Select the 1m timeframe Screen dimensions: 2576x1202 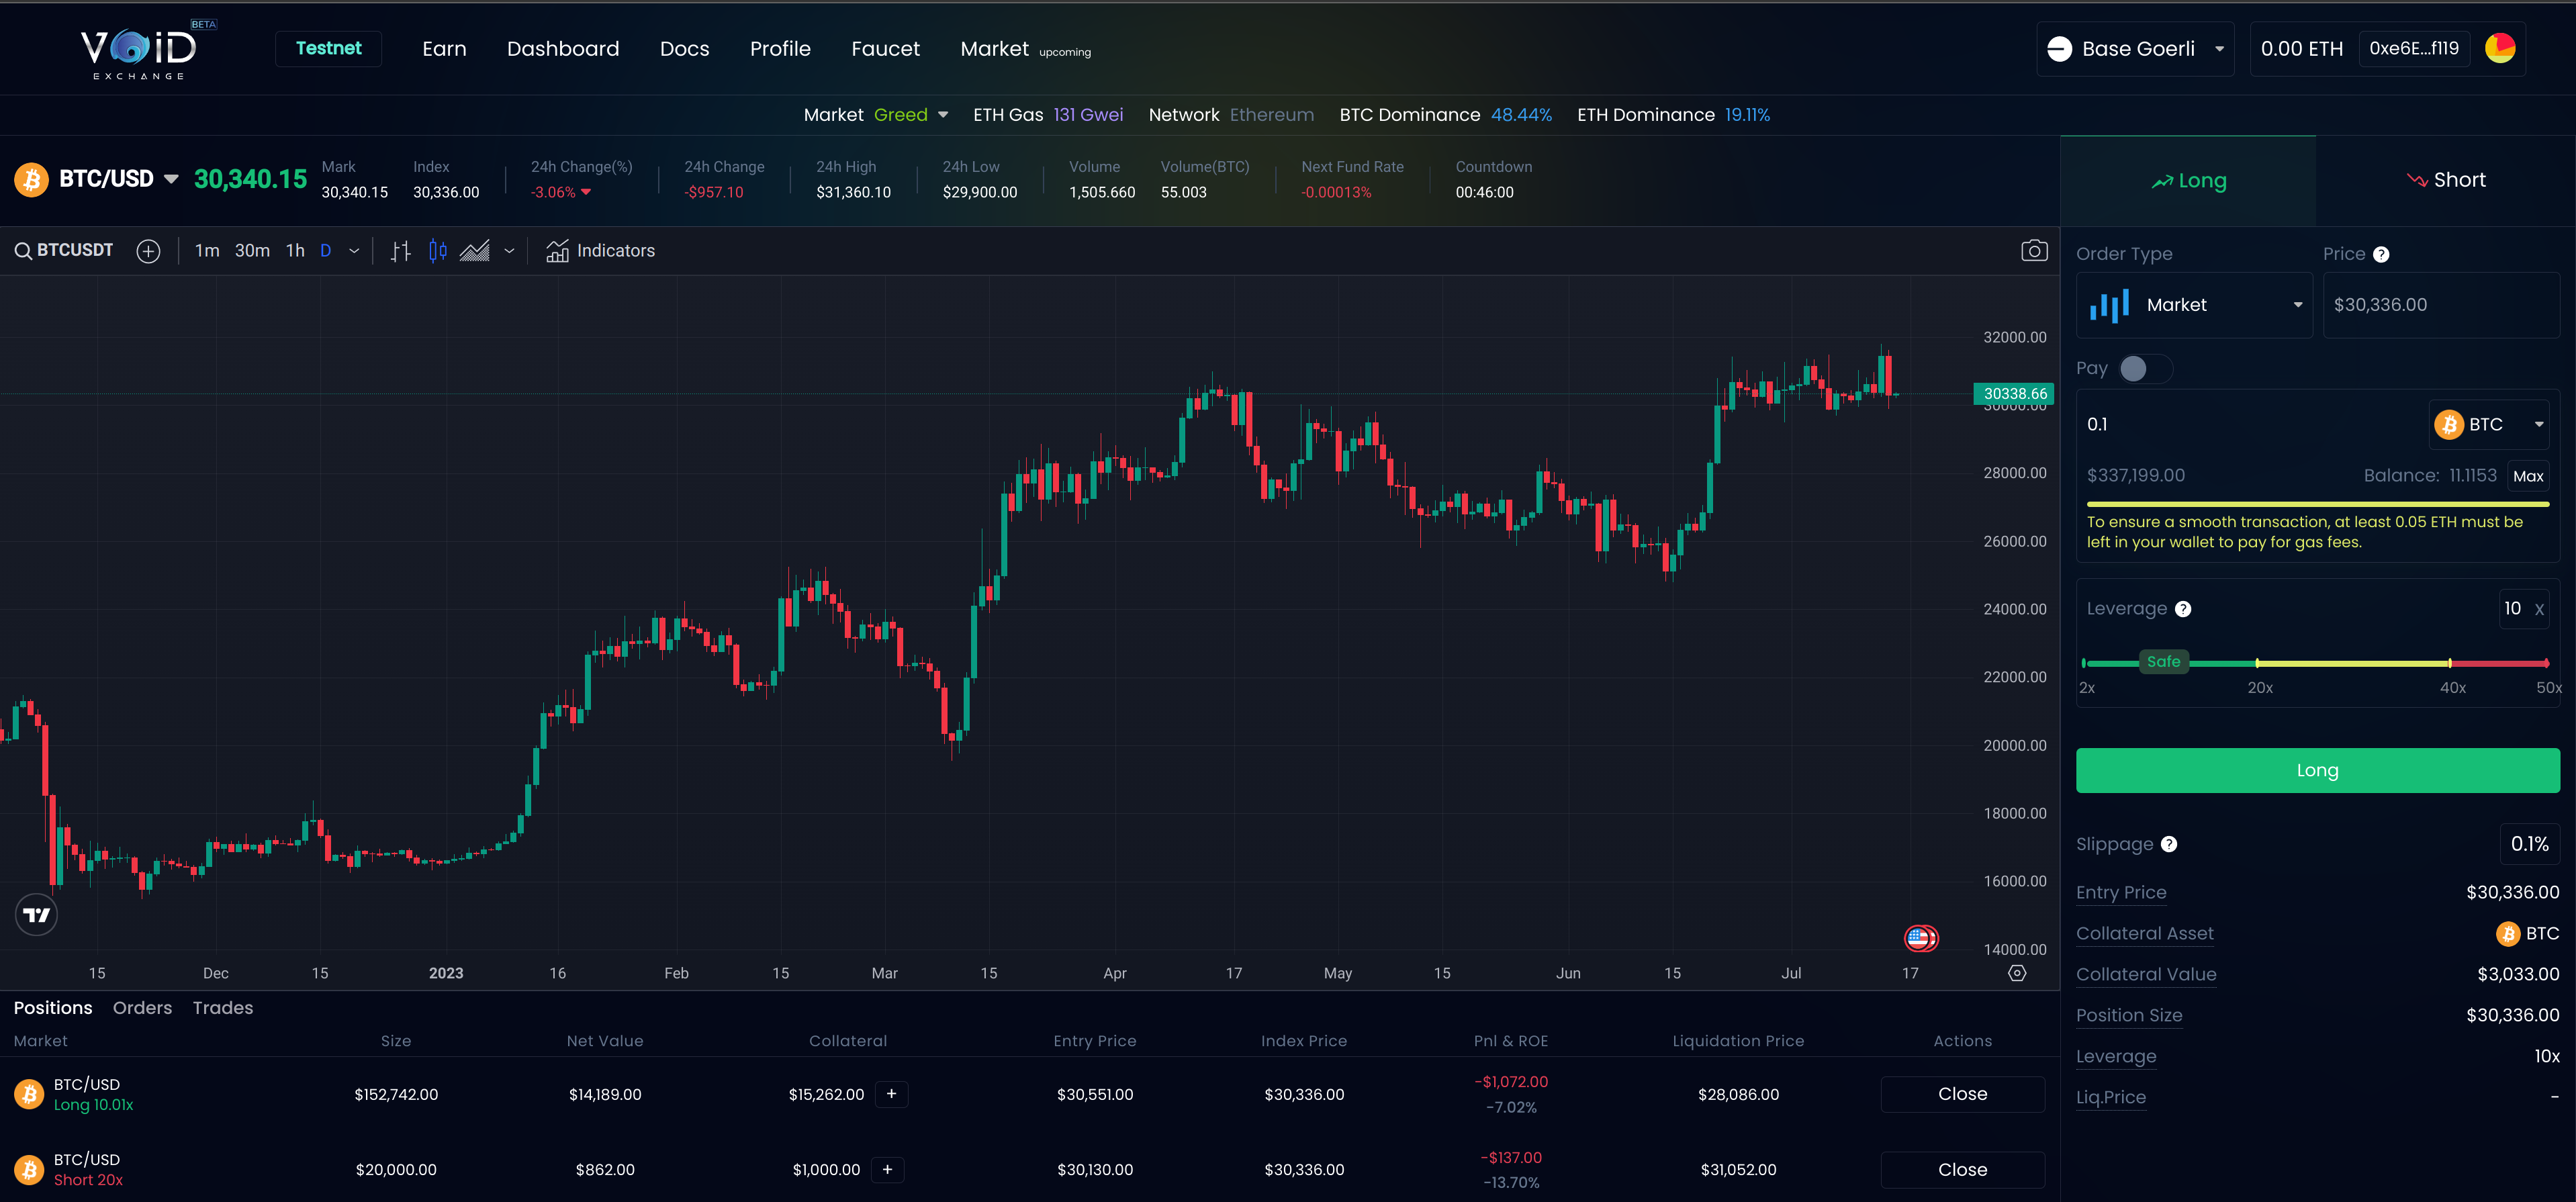(x=207, y=251)
